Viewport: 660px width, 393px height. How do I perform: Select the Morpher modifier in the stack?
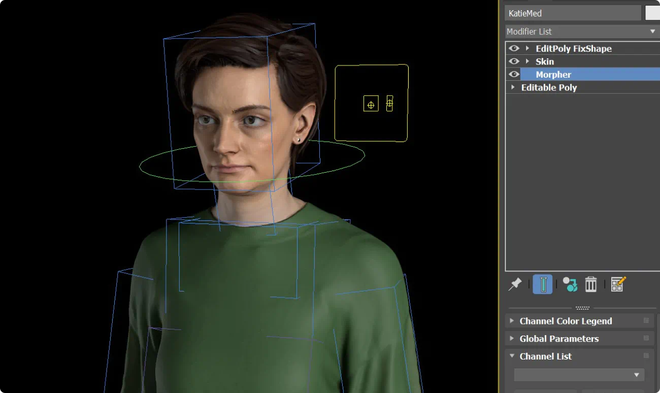553,74
